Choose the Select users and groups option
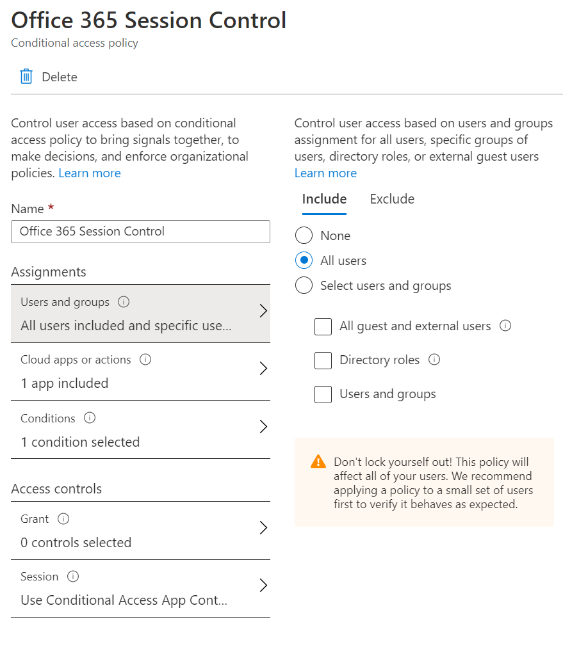The height and width of the screenshot is (647, 563). 304,285
